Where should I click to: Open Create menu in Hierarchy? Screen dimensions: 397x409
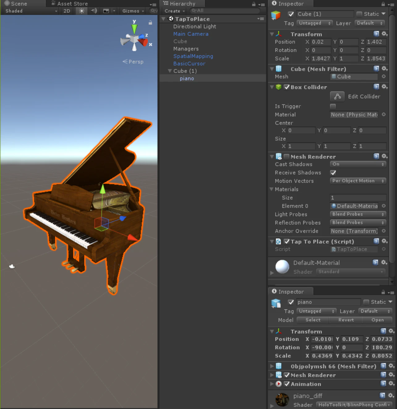click(174, 11)
